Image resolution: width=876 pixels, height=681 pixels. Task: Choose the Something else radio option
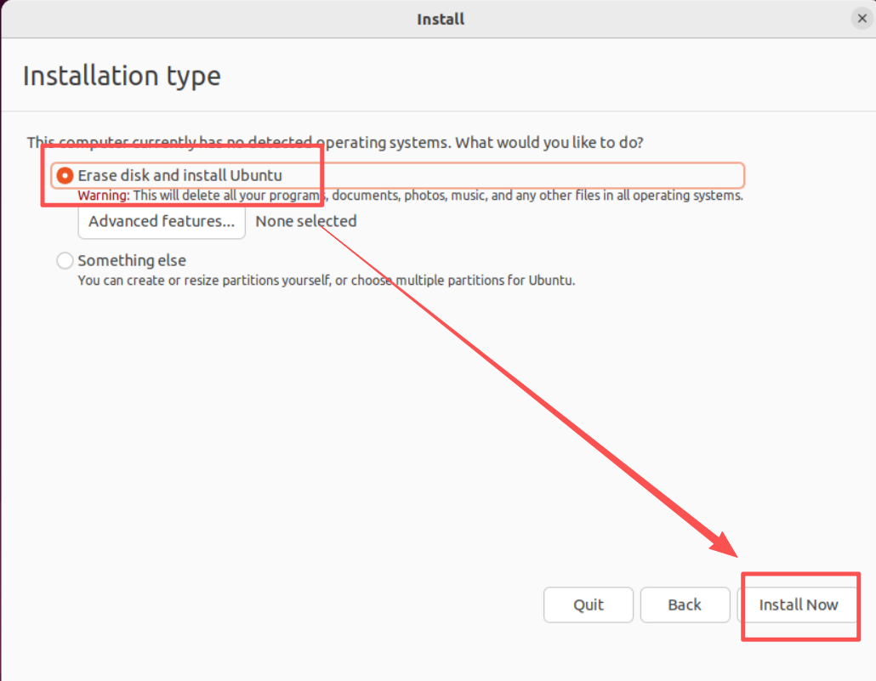pyautogui.click(x=65, y=260)
